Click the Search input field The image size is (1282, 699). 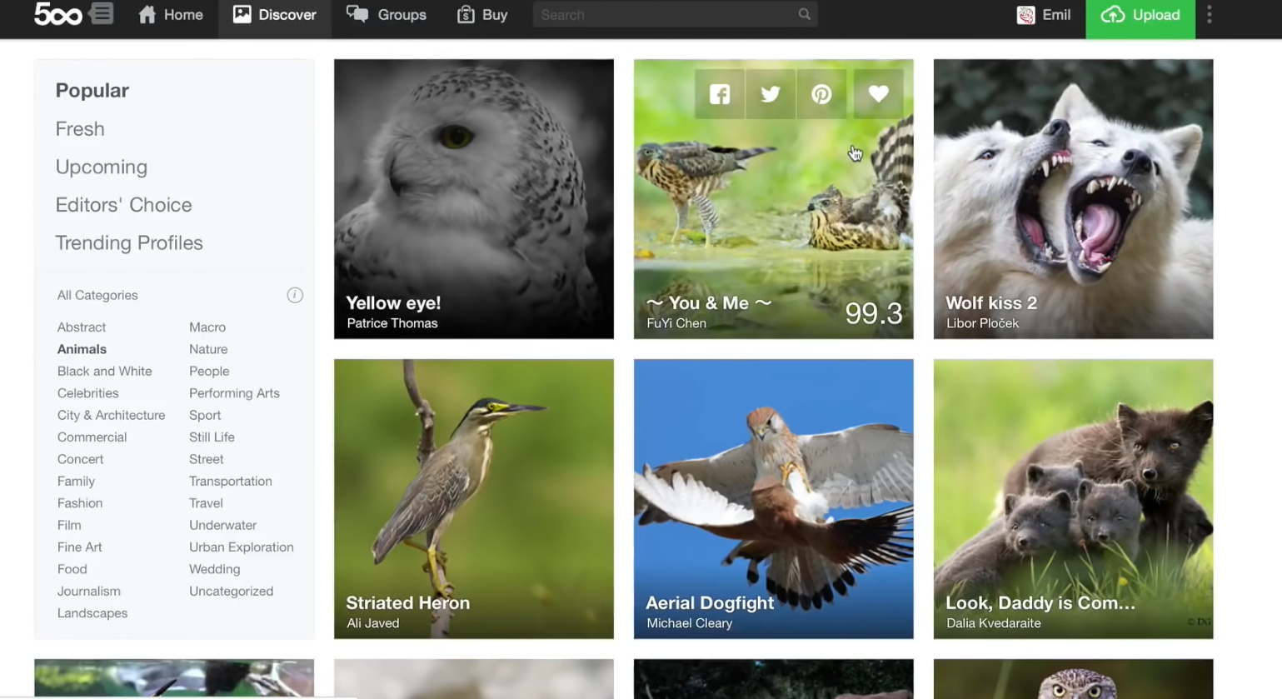[666, 14]
